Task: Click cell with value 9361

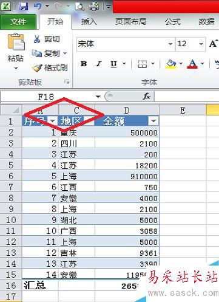Action: (x=127, y=253)
